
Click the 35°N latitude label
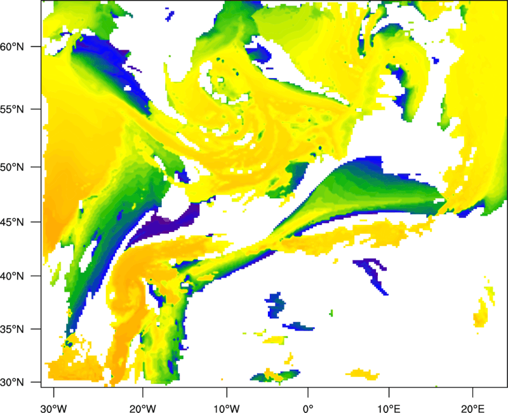pyautogui.click(x=11, y=329)
